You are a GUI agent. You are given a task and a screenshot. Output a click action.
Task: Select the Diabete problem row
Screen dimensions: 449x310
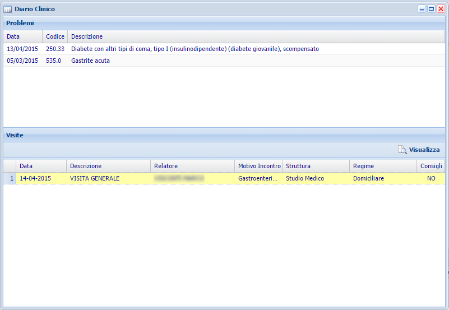[195, 49]
